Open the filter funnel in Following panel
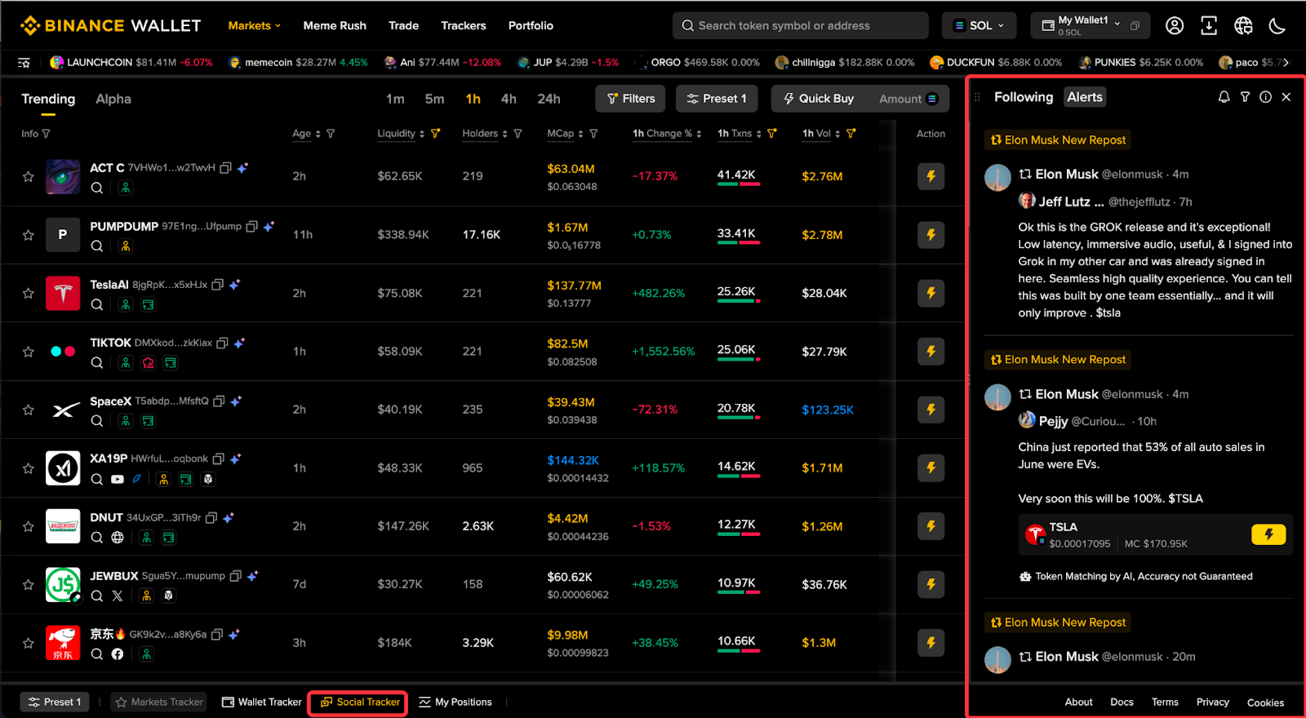1306x718 pixels. tap(1245, 97)
